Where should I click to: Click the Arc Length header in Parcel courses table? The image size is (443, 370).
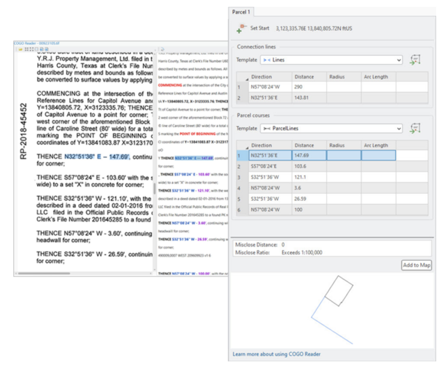coord(379,145)
